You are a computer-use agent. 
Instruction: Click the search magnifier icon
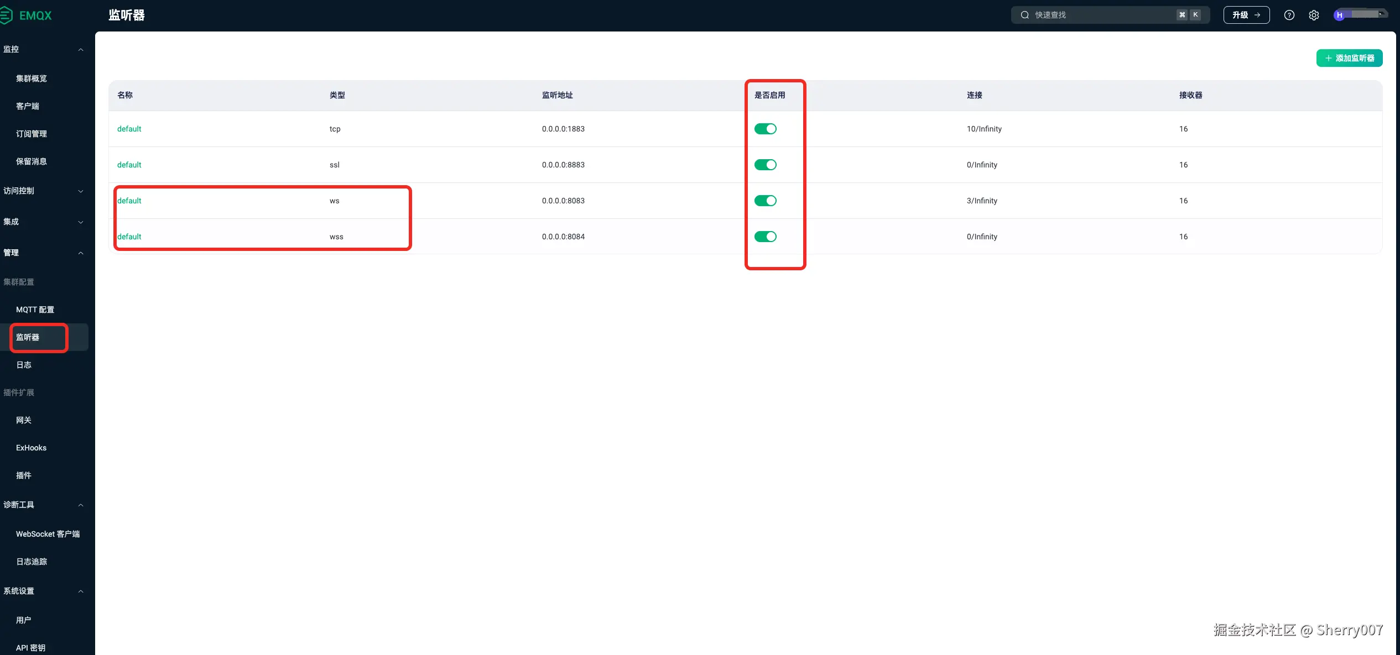coord(1024,15)
